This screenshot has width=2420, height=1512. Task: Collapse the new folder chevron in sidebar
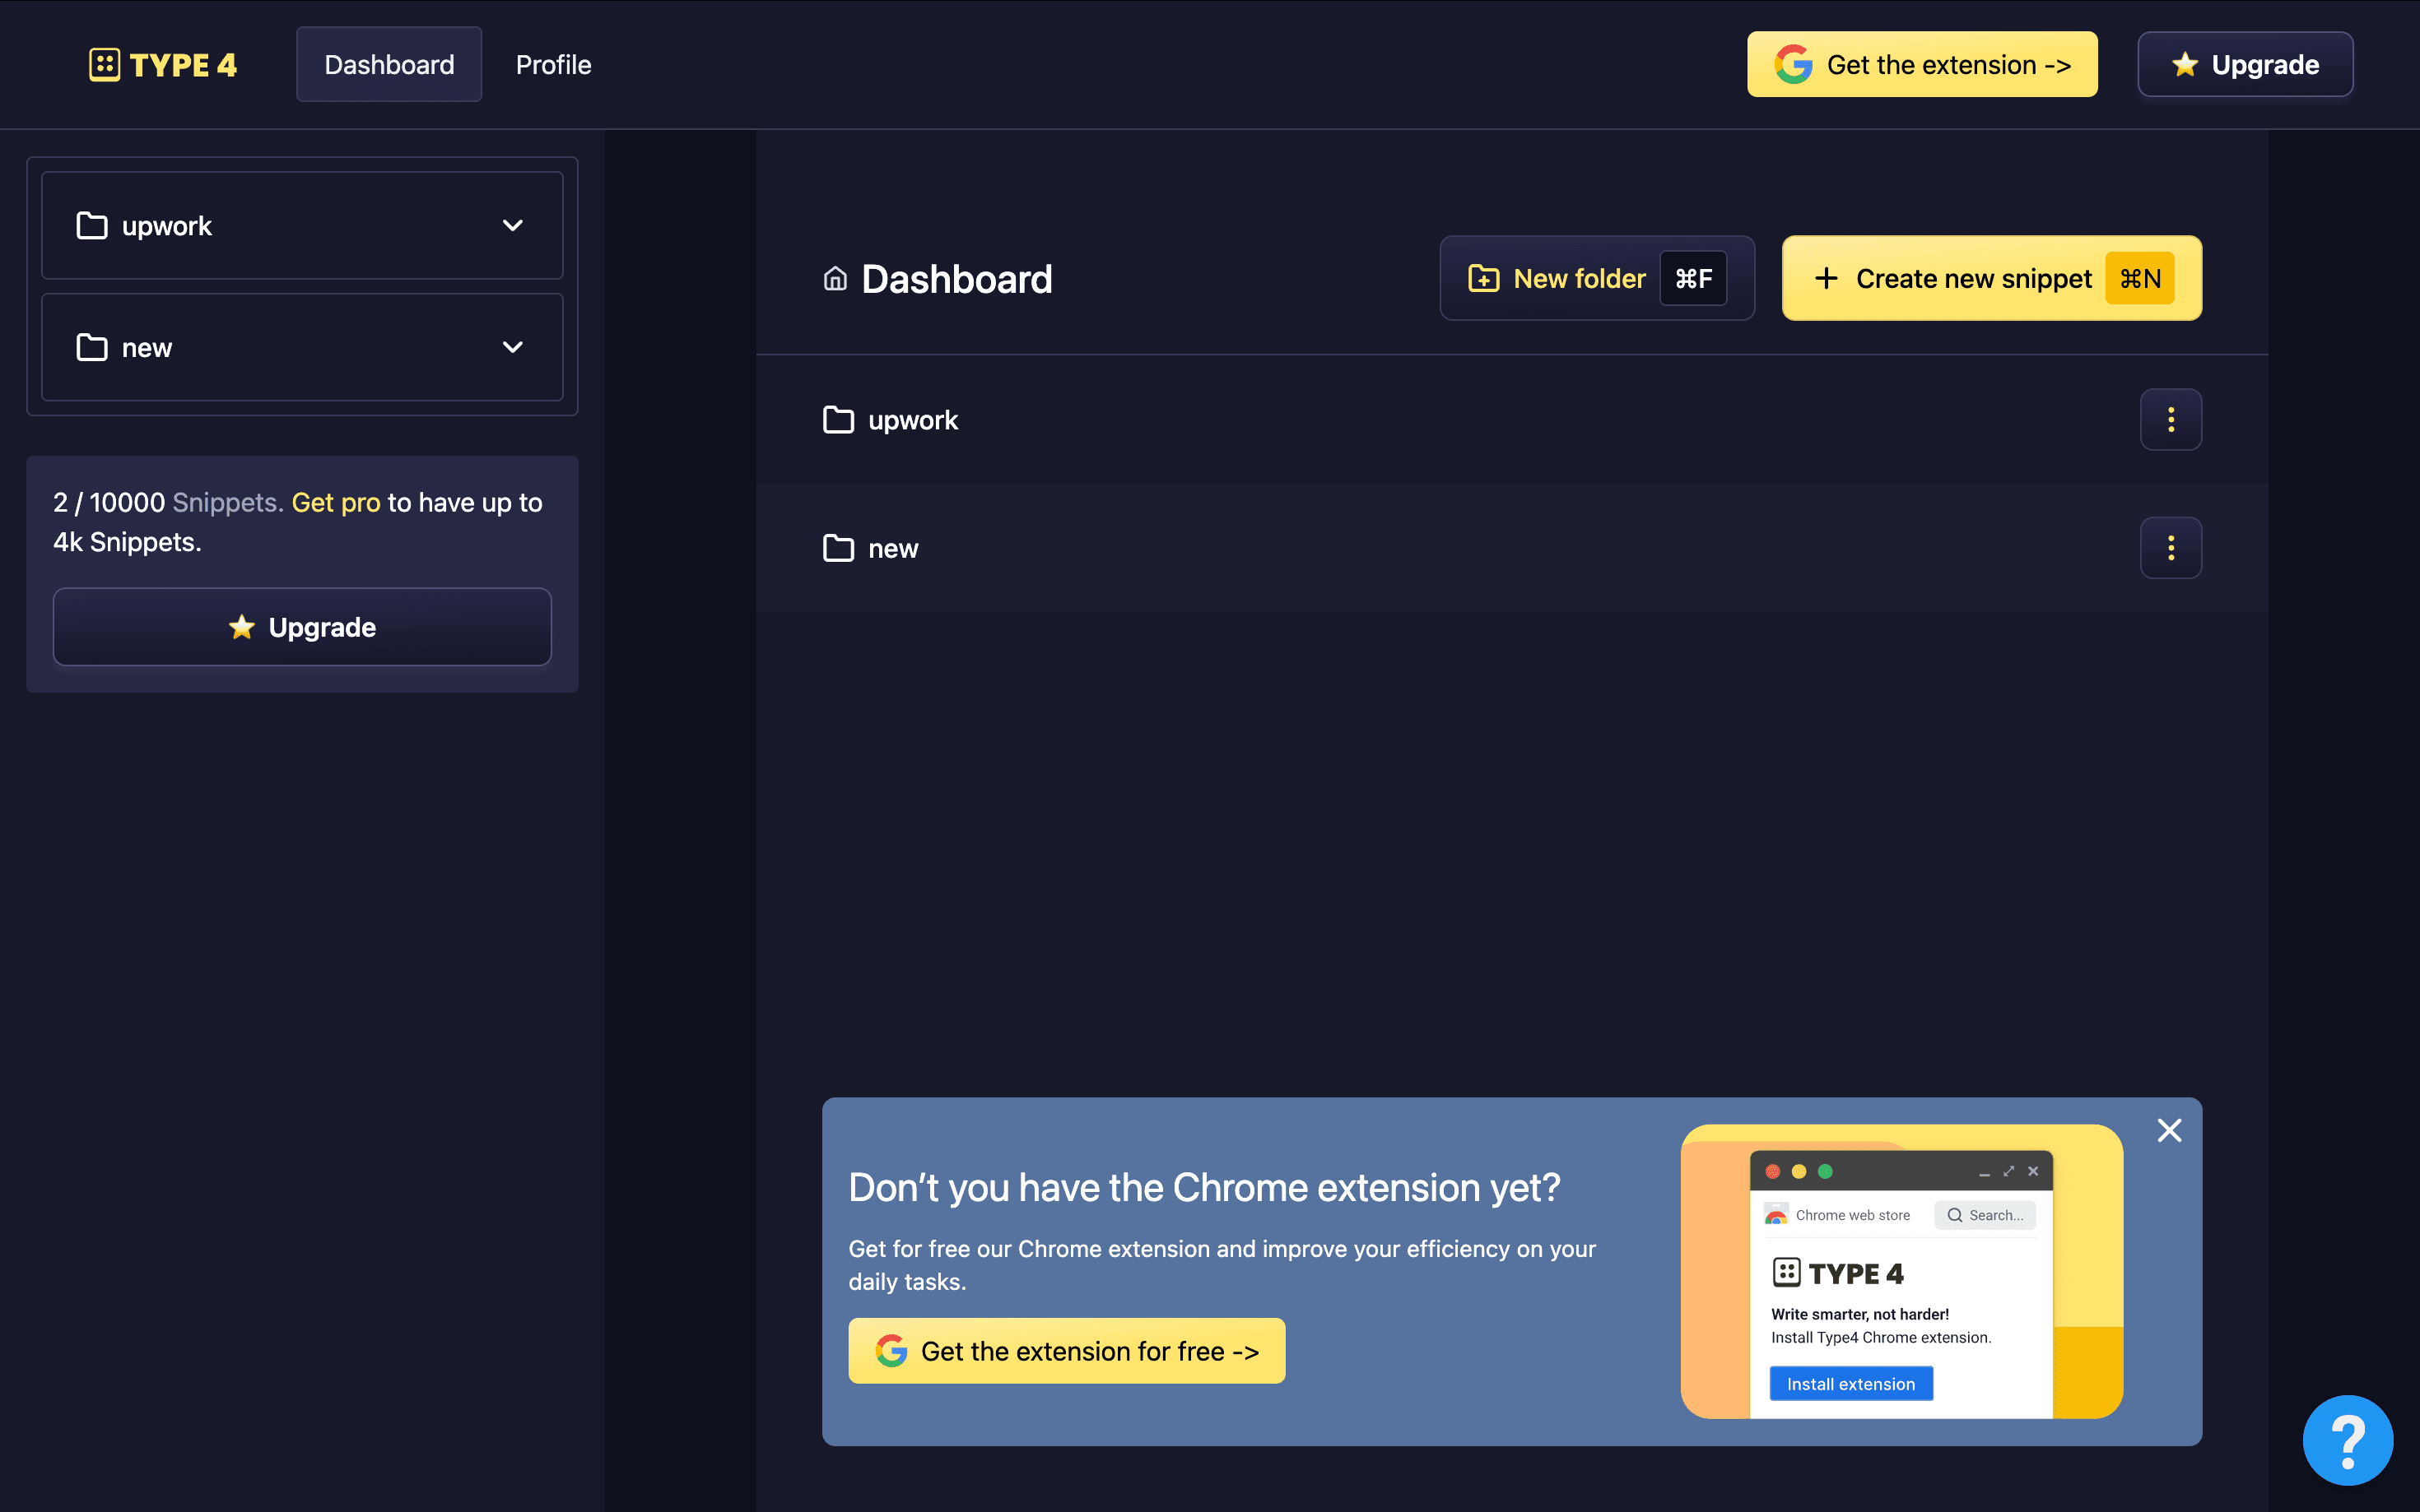(513, 347)
